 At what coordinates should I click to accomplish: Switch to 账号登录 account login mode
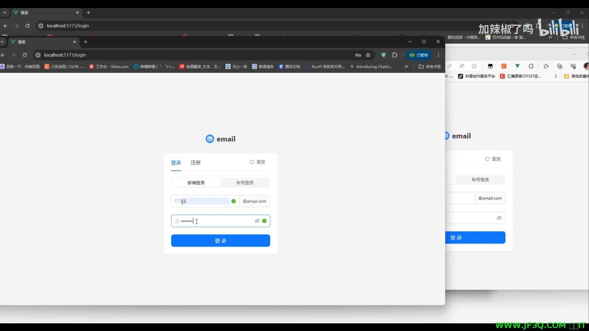[x=245, y=183]
